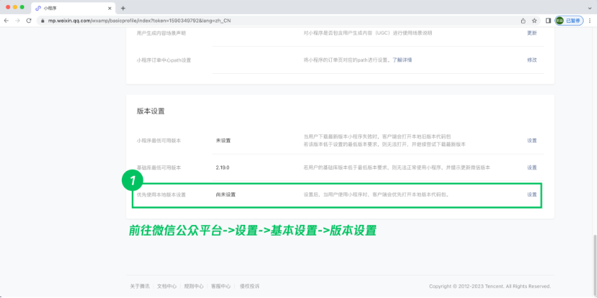The width and height of the screenshot is (597, 298).
Task: Close the 小程序 tab
Action: [x=110, y=8]
